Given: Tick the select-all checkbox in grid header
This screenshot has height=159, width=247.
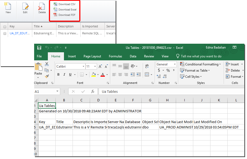Looking at the screenshot, I should pos(5,27).
